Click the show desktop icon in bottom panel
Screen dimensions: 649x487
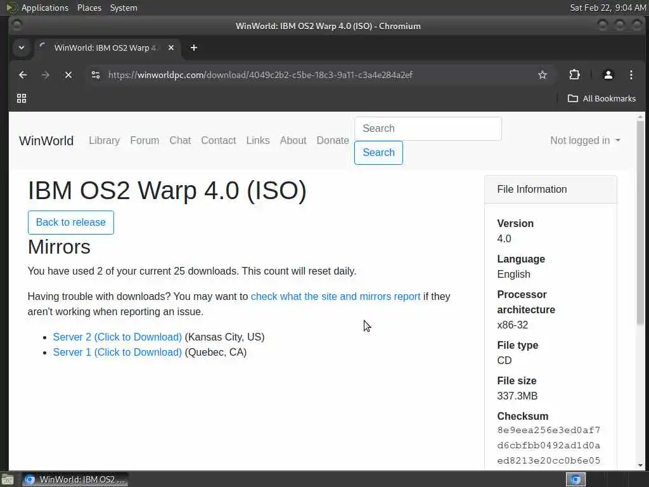click(7, 479)
